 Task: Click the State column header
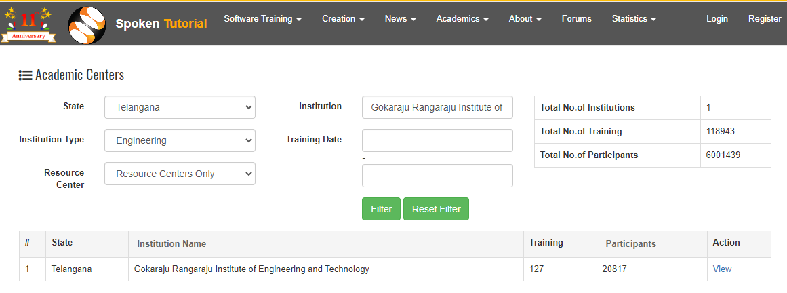(62, 242)
